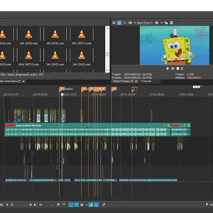Select 246 (DVD).wav media file

[x=82, y=57]
